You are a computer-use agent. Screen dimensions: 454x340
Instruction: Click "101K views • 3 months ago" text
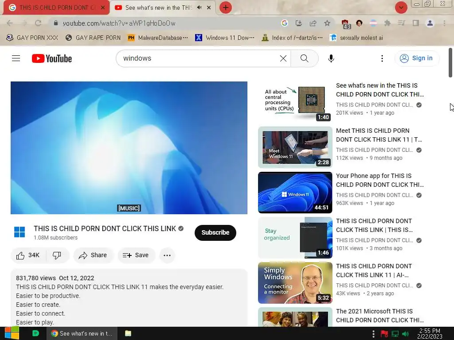(369, 248)
